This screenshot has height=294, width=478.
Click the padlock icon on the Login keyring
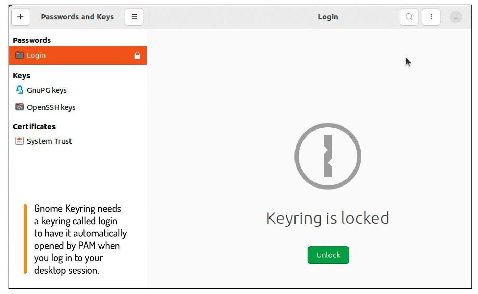(x=137, y=56)
